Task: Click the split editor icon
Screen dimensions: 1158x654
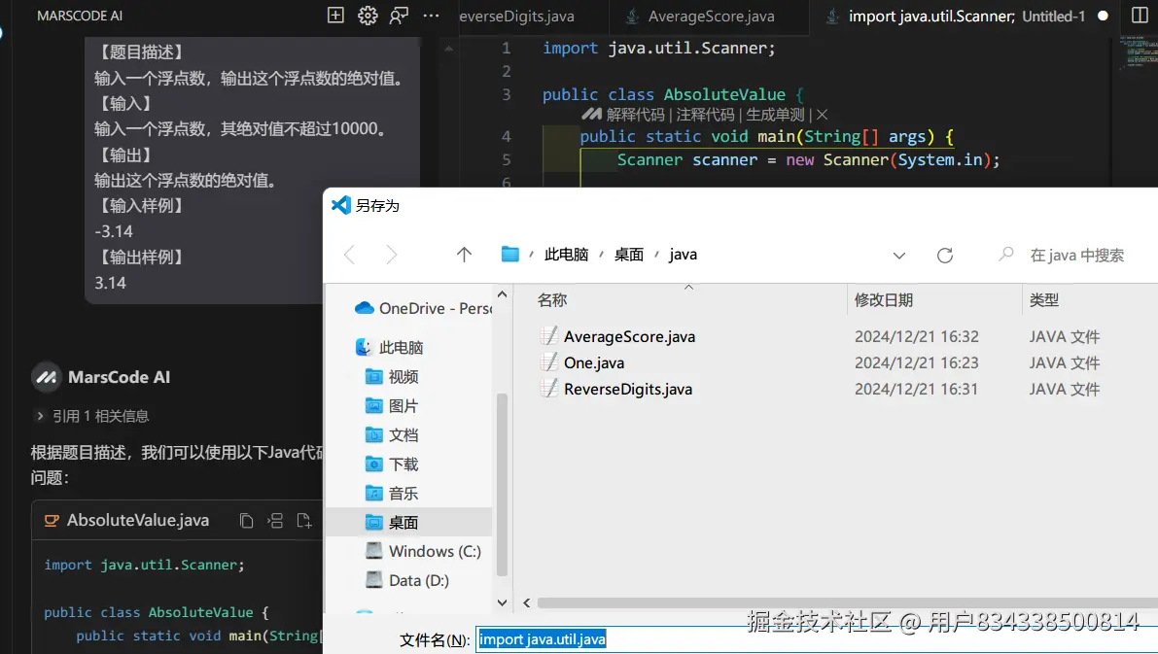Action: coord(1139,16)
